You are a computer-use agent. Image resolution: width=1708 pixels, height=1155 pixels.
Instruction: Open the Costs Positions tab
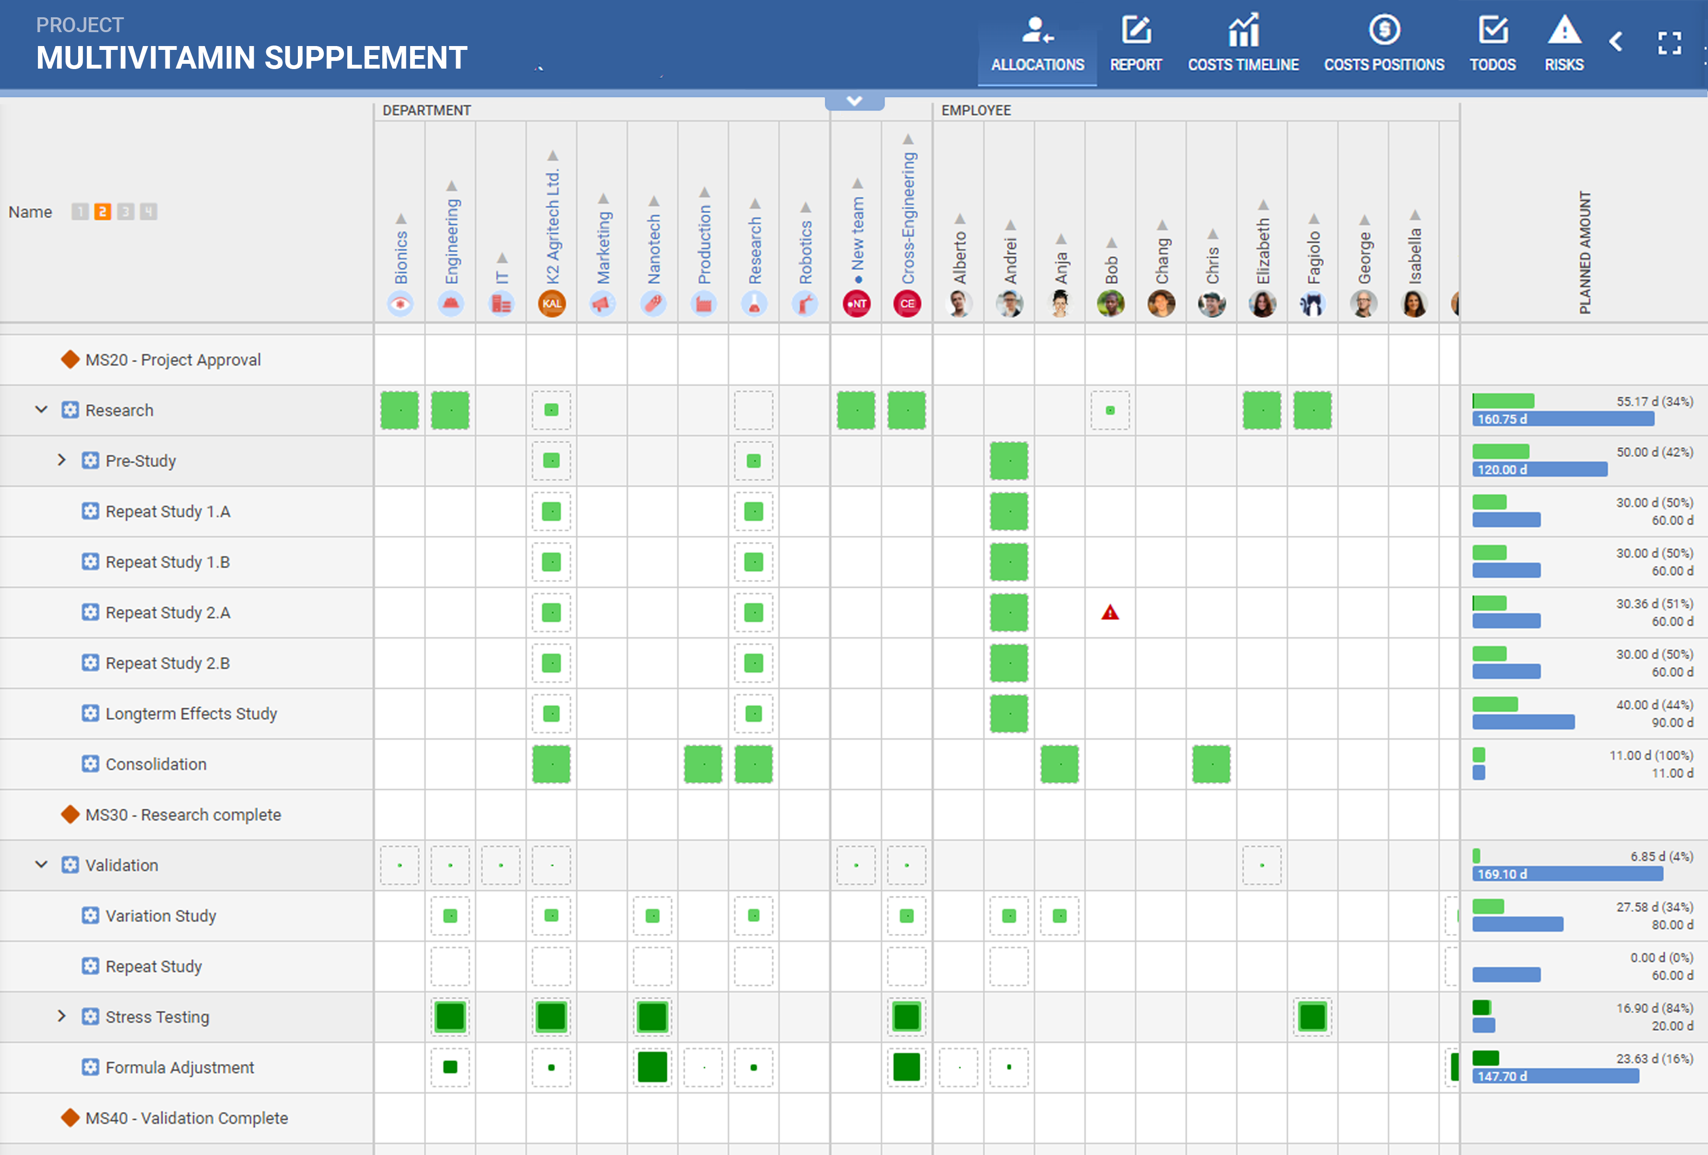[1384, 44]
